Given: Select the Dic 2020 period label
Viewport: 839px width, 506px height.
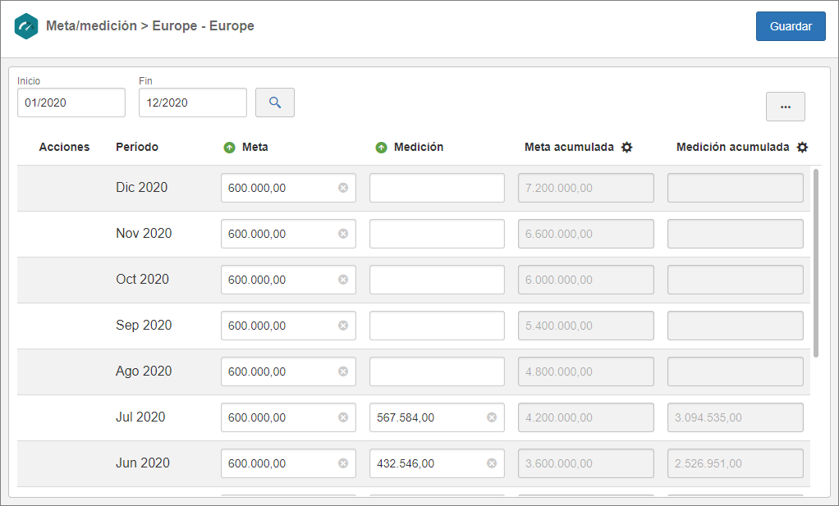Looking at the screenshot, I should 142,188.
